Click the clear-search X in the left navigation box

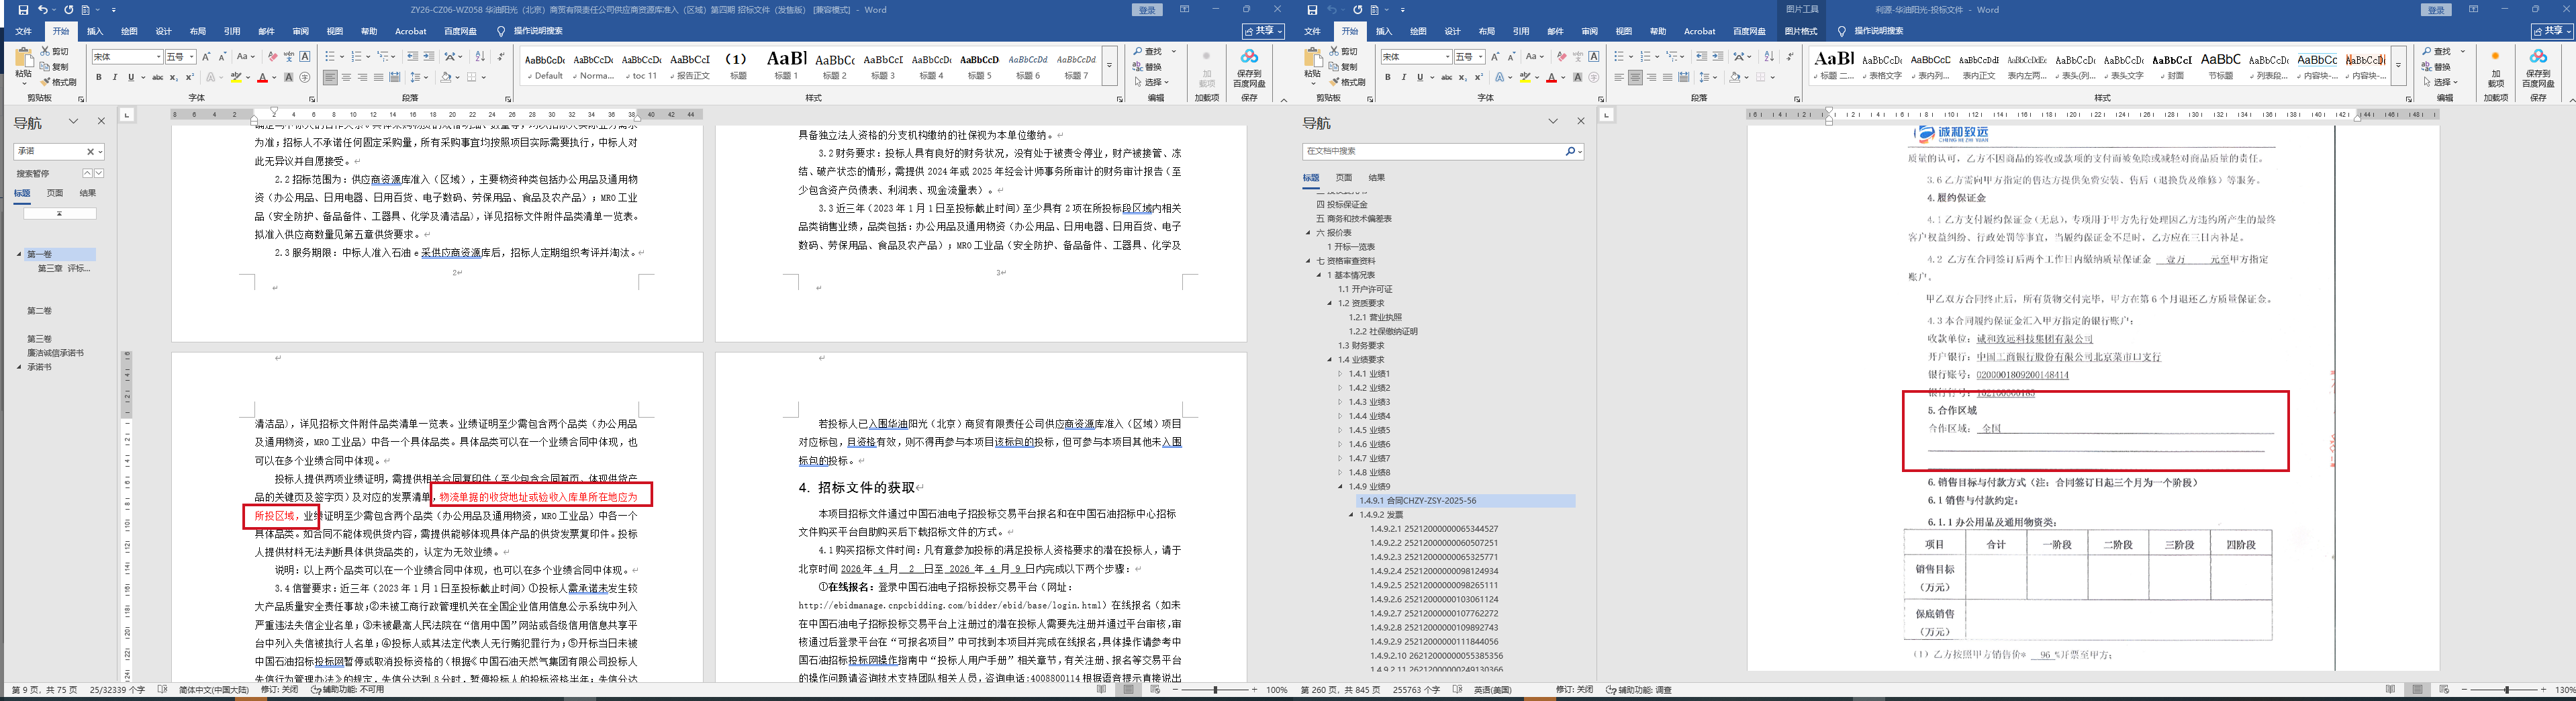click(x=90, y=152)
